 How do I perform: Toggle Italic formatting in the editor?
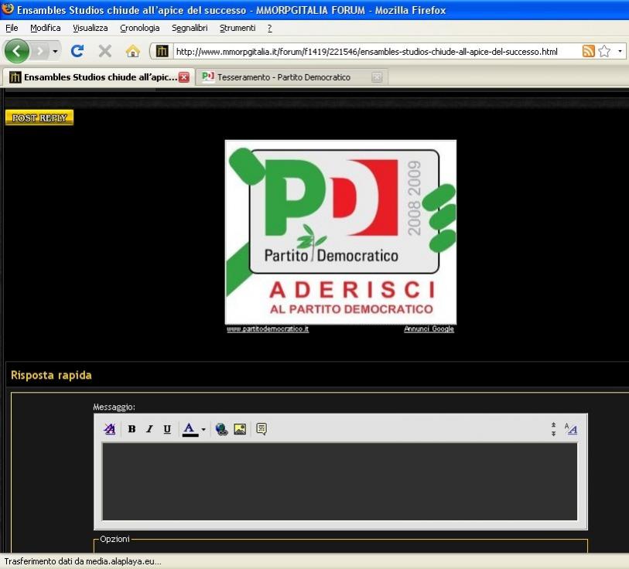(x=149, y=429)
